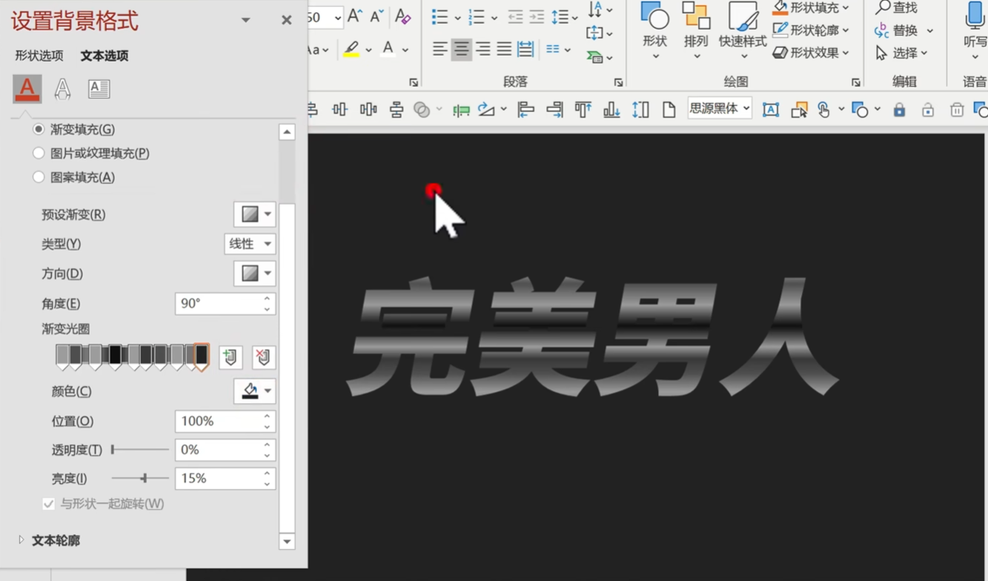Image resolution: width=988 pixels, height=581 pixels.
Task: Justify the paragraph text
Action: [504, 50]
